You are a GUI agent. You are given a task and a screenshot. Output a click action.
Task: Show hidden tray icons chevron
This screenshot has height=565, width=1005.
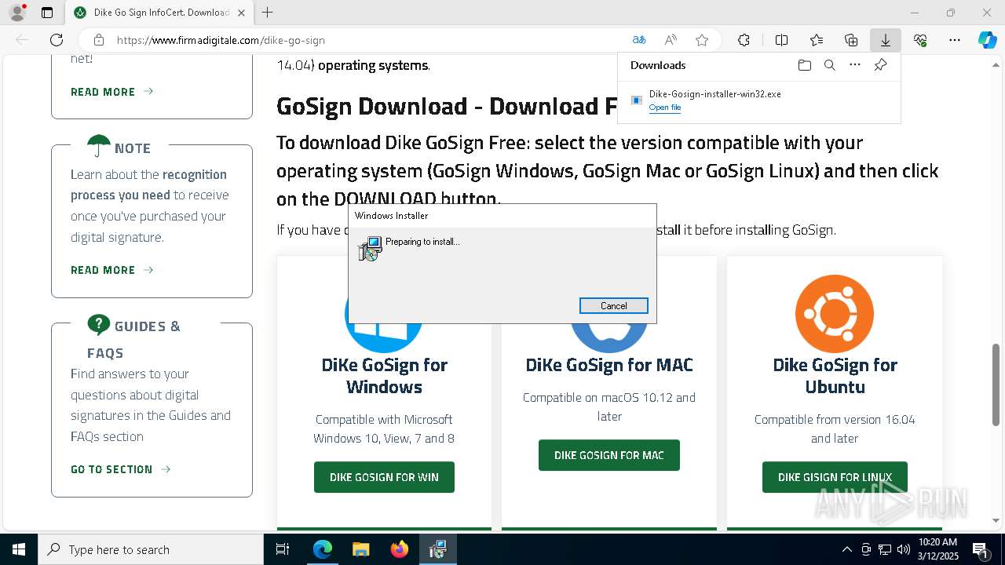(x=846, y=549)
